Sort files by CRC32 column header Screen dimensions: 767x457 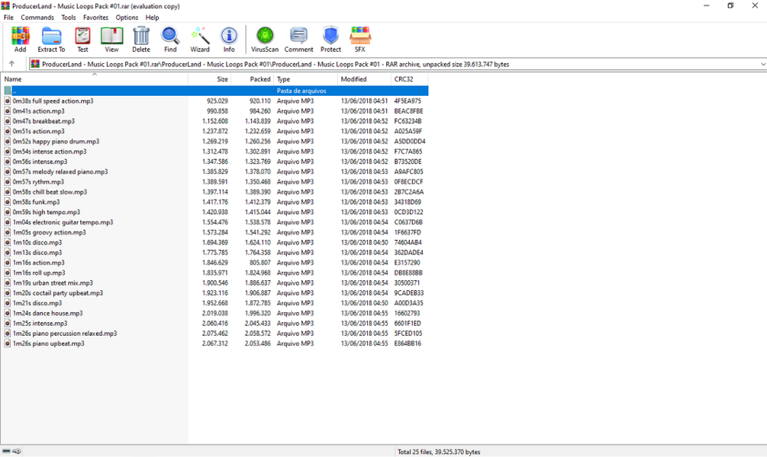click(410, 79)
